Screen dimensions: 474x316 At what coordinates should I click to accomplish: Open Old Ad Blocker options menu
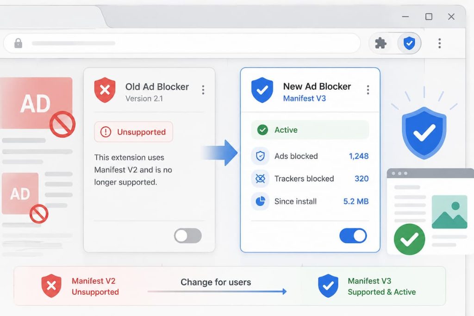coord(203,90)
